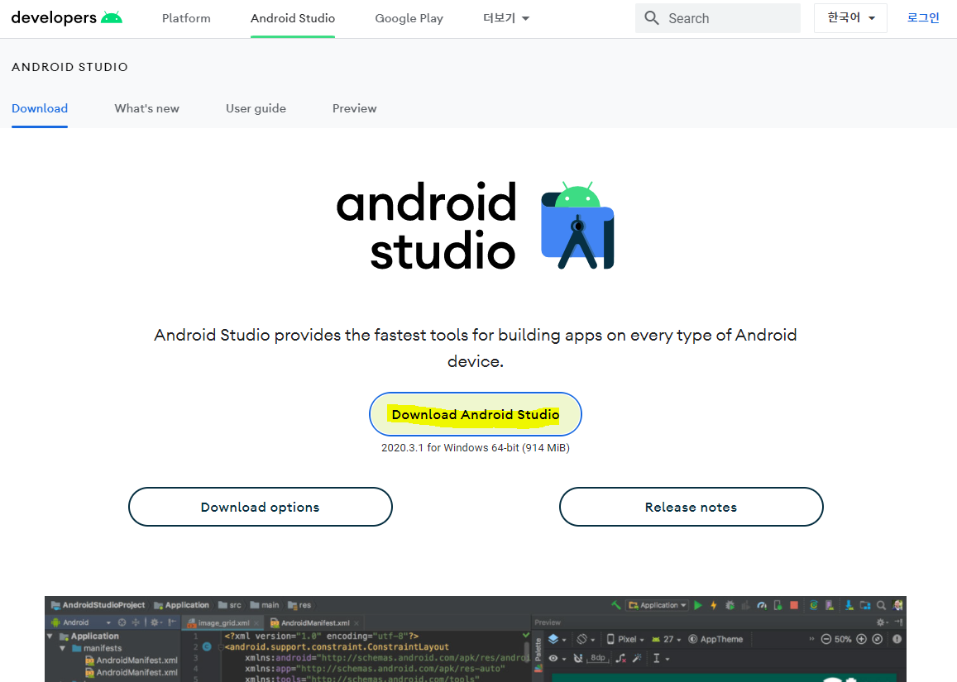Image resolution: width=957 pixels, height=682 pixels.
Task: Click the AppTheme selector in IDE image
Action: pyautogui.click(x=716, y=639)
